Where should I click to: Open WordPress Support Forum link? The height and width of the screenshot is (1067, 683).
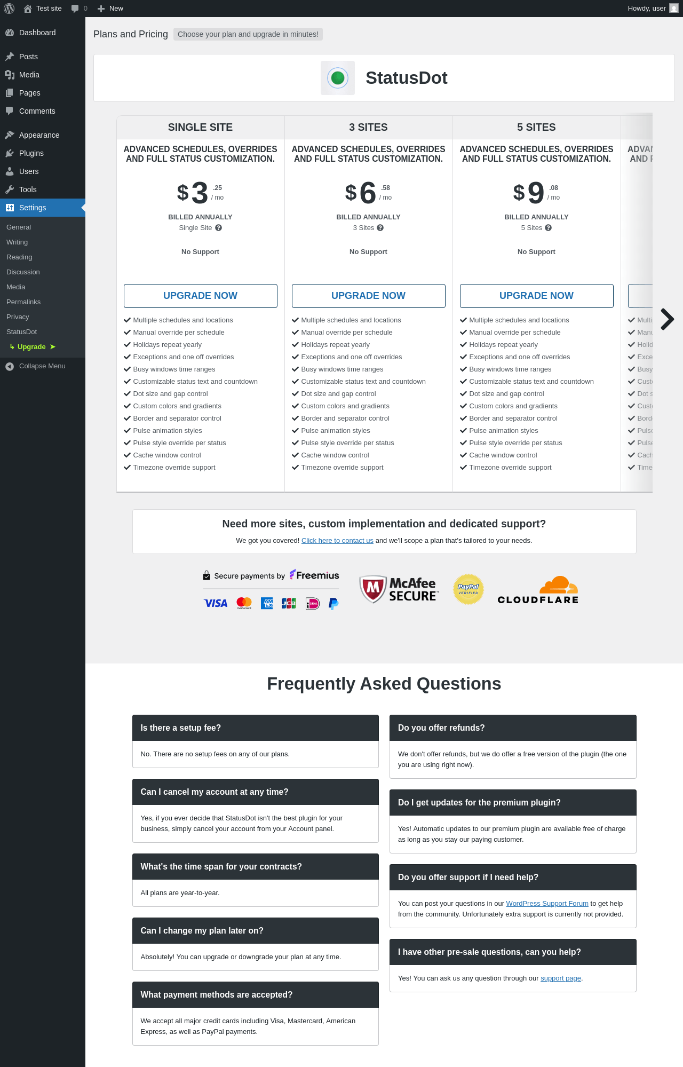tap(547, 904)
